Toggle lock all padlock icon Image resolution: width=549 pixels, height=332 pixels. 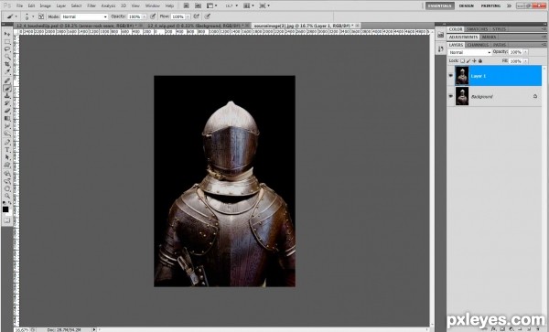pyautogui.click(x=480, y=61)
